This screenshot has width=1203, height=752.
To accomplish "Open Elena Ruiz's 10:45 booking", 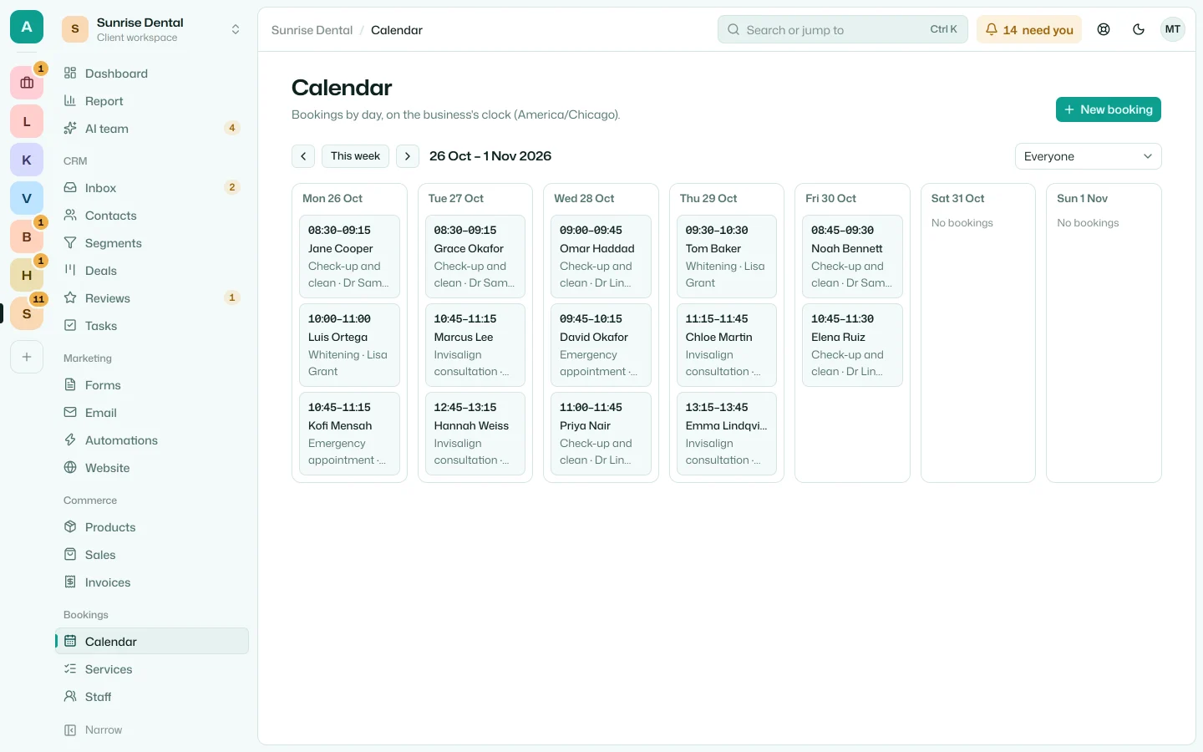I will point(852,345).
